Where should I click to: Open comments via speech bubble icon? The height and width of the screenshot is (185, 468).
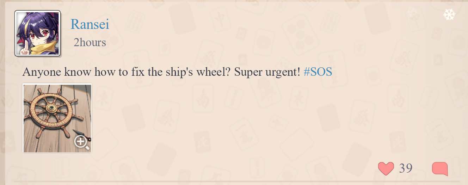click(440, 168)
